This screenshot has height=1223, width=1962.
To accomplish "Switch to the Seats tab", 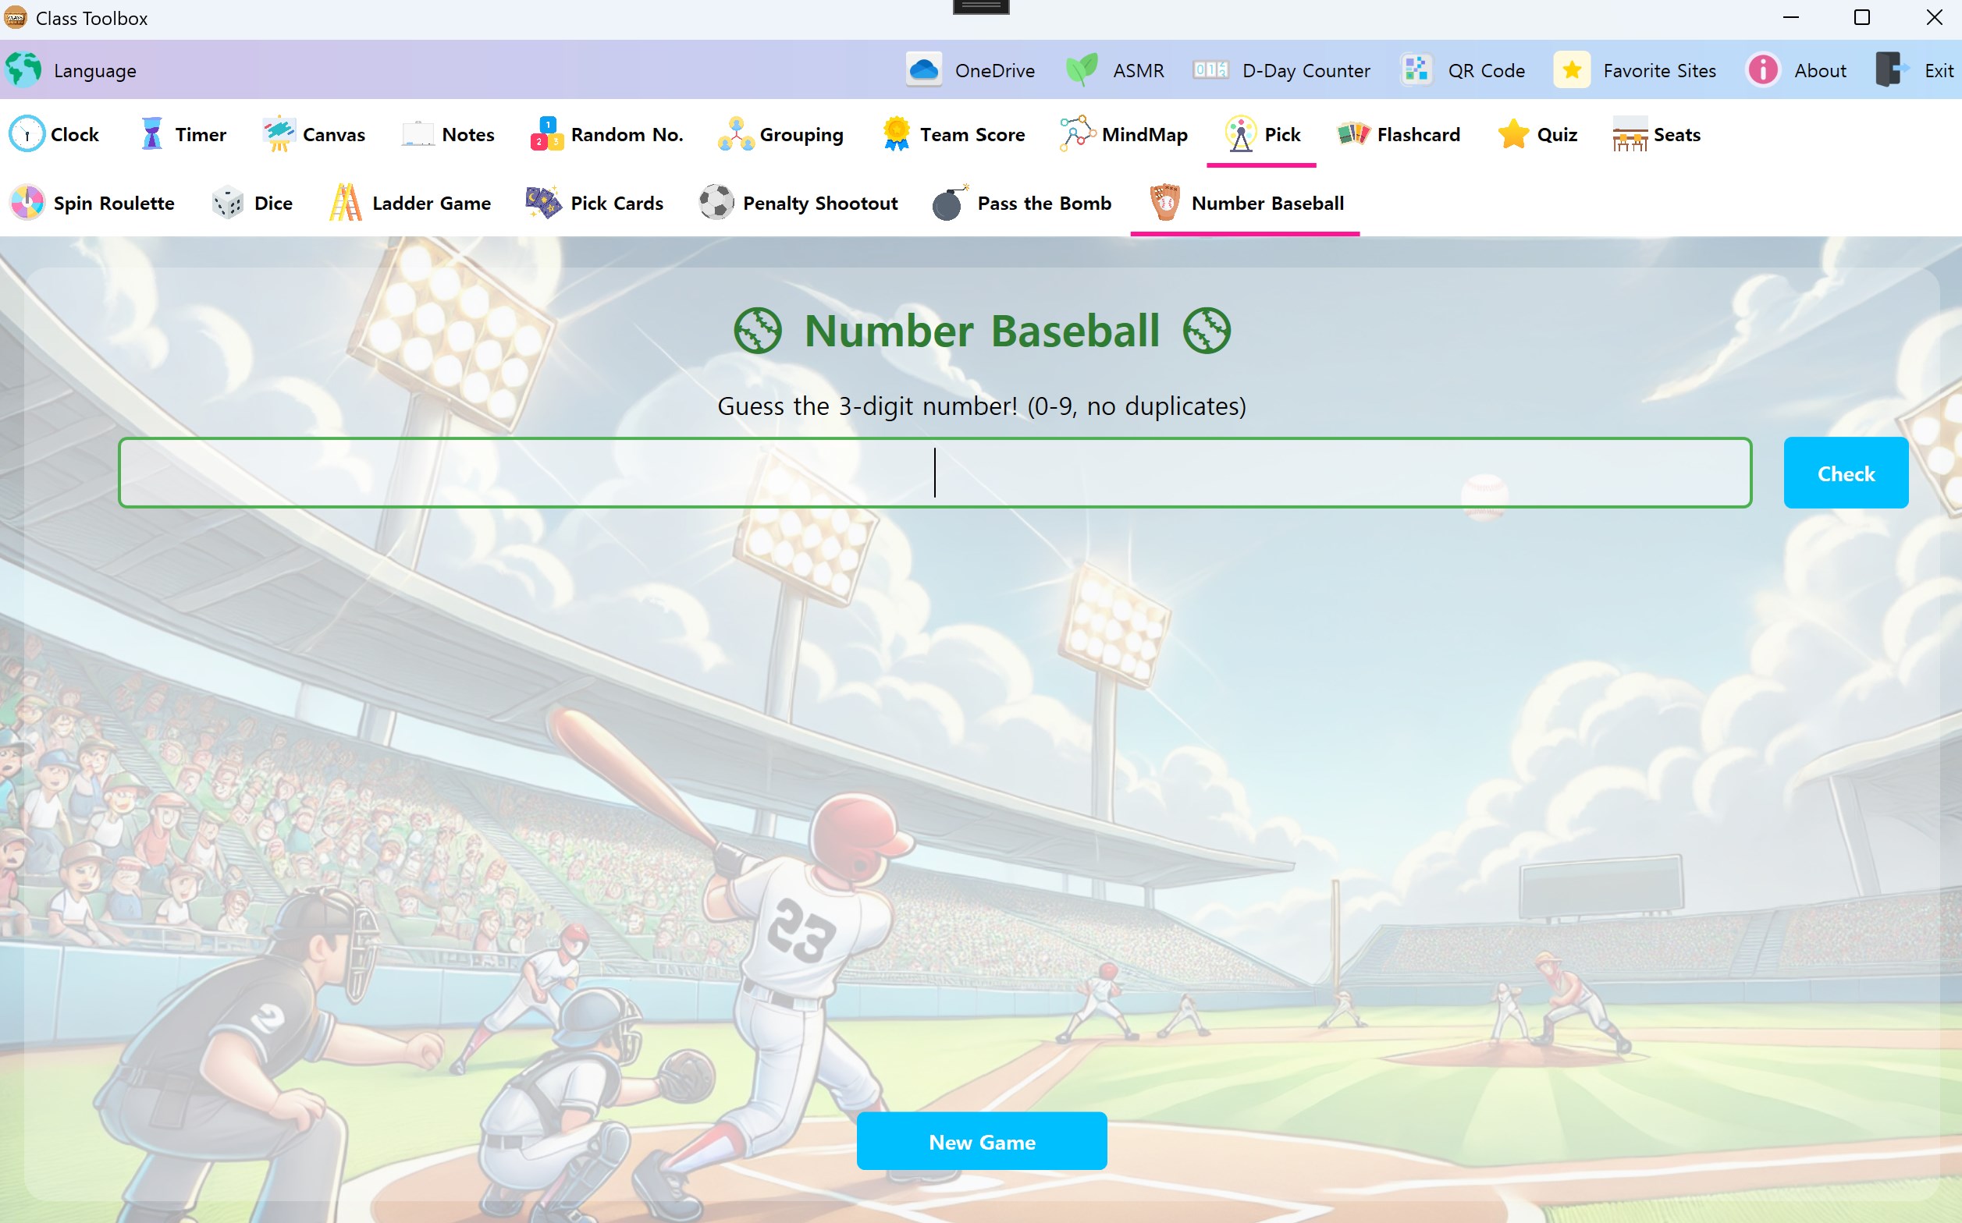I will [x=1656, y=134].
